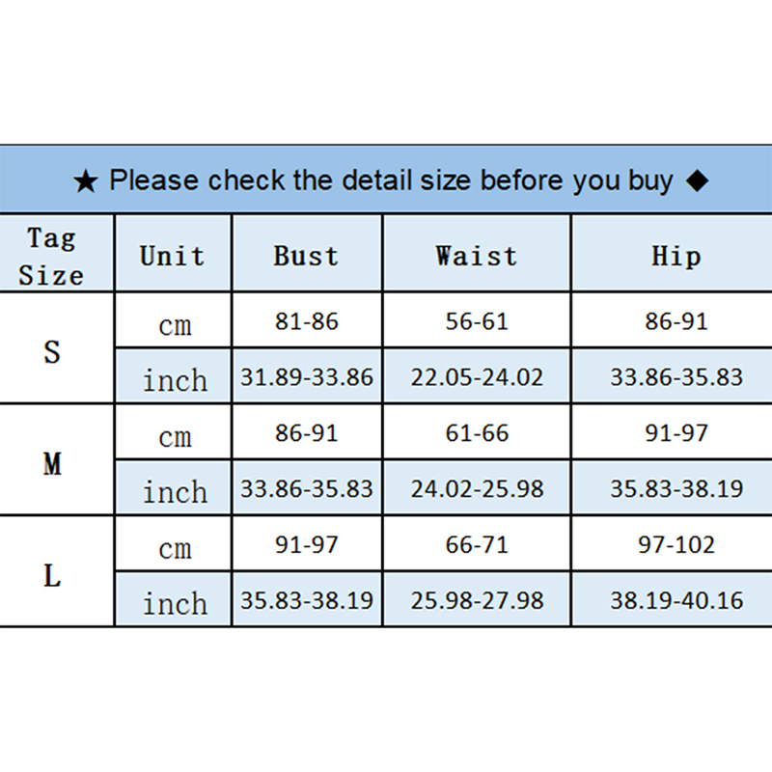Select the Bust column header
Viewport: 772px width, 772px height.
(x=306, y=256)
